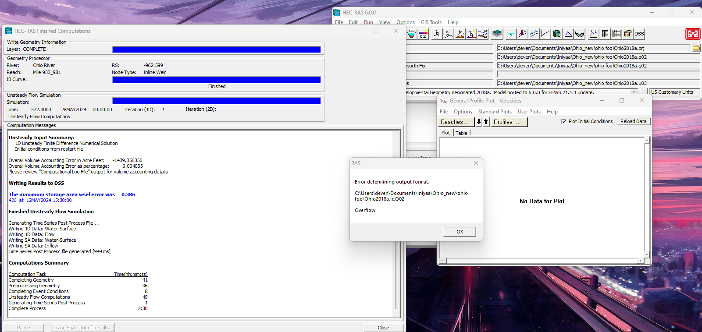Click the Reload Data button
The width and height of the screenshot is (702, 332).
[633, 121]
